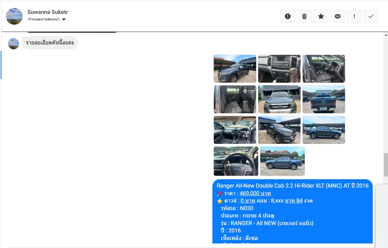Click the price link "469,000 บาท"
Image resolution: width=388 pixels, height=248 pixels.
coord(255,193)
